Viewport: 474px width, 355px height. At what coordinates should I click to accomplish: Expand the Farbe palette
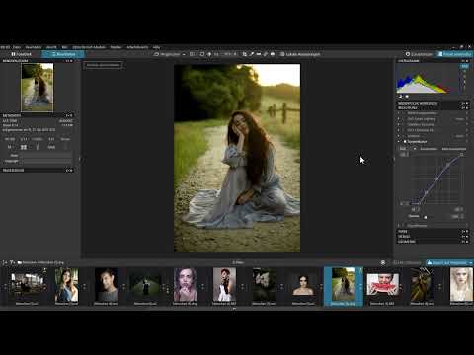point(433,232)
